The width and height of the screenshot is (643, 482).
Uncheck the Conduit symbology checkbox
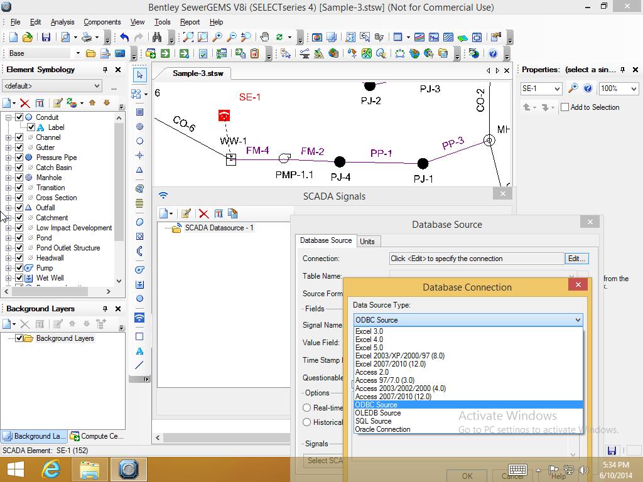click(19, 117)
